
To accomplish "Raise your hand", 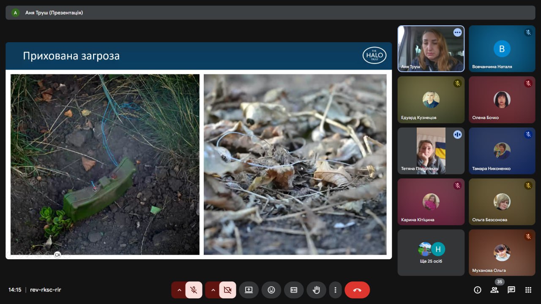I will (x=316, y=290).
